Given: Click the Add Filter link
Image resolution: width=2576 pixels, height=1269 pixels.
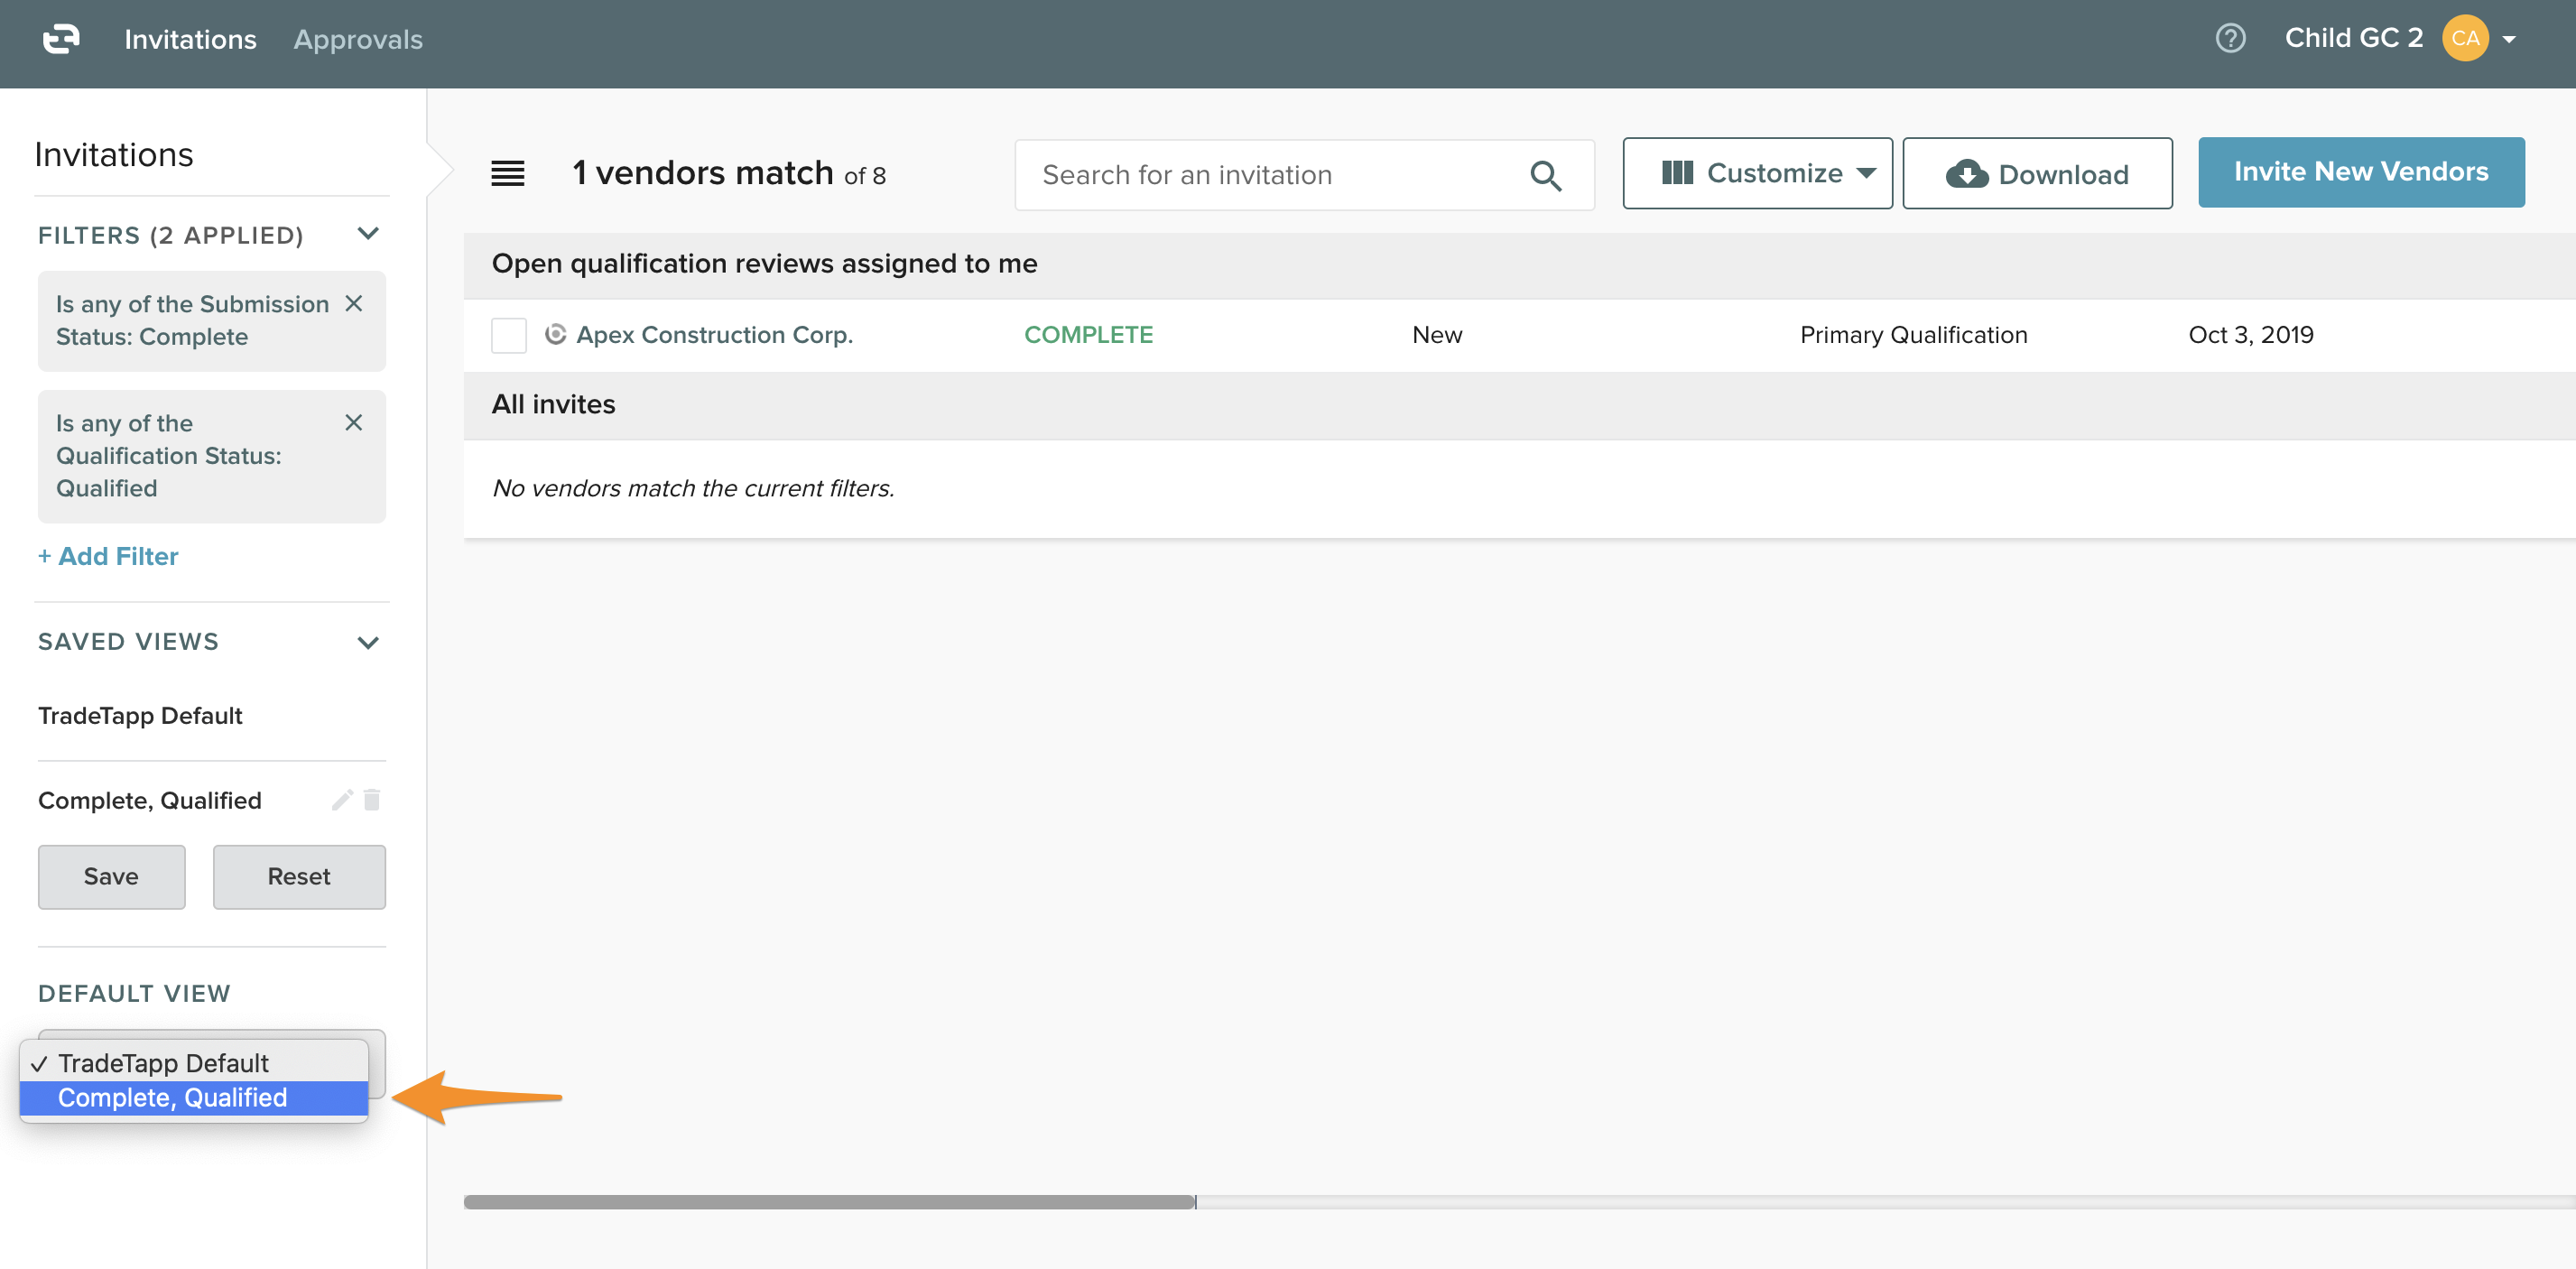Looking at the screenshot, I should (108, 556).
